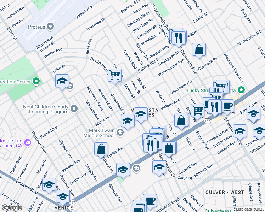
Task: Open the school marker near Zanja St
Action: coord(159,167)
